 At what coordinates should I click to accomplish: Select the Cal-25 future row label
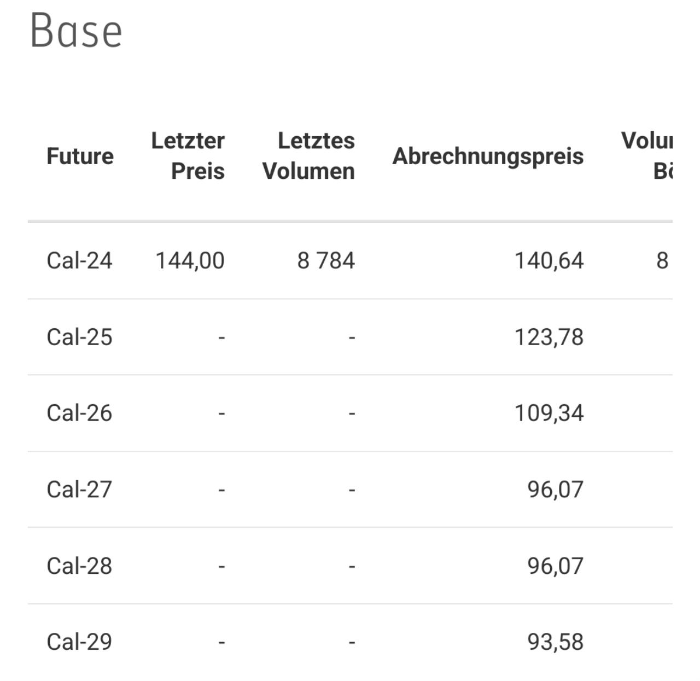pos(79,337)
